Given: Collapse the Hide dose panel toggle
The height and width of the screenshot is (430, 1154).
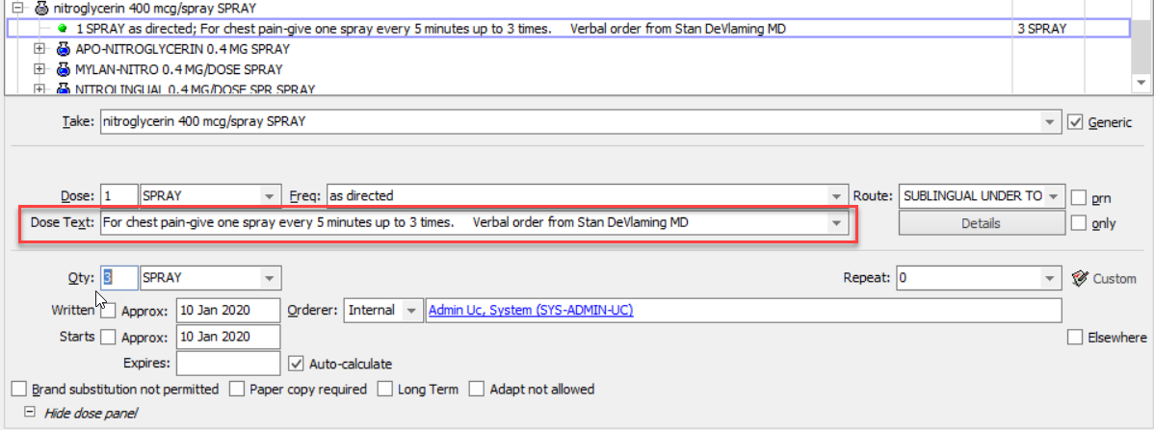Looking at the screenshot, I should tap(29, 413).
